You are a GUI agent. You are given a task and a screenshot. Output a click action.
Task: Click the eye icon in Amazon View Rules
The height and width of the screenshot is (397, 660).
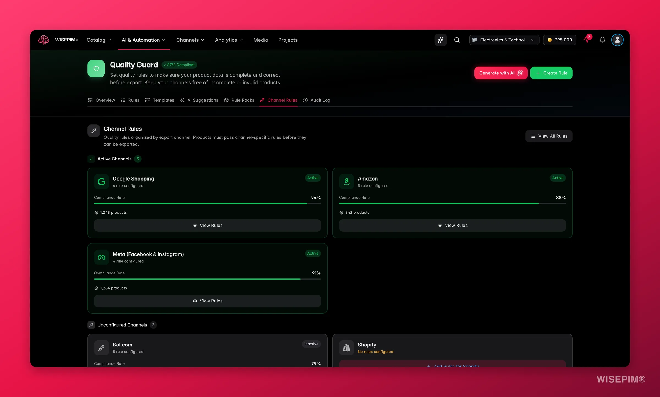(440, 226)
